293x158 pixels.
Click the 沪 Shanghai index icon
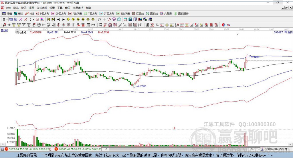(7, 149)
